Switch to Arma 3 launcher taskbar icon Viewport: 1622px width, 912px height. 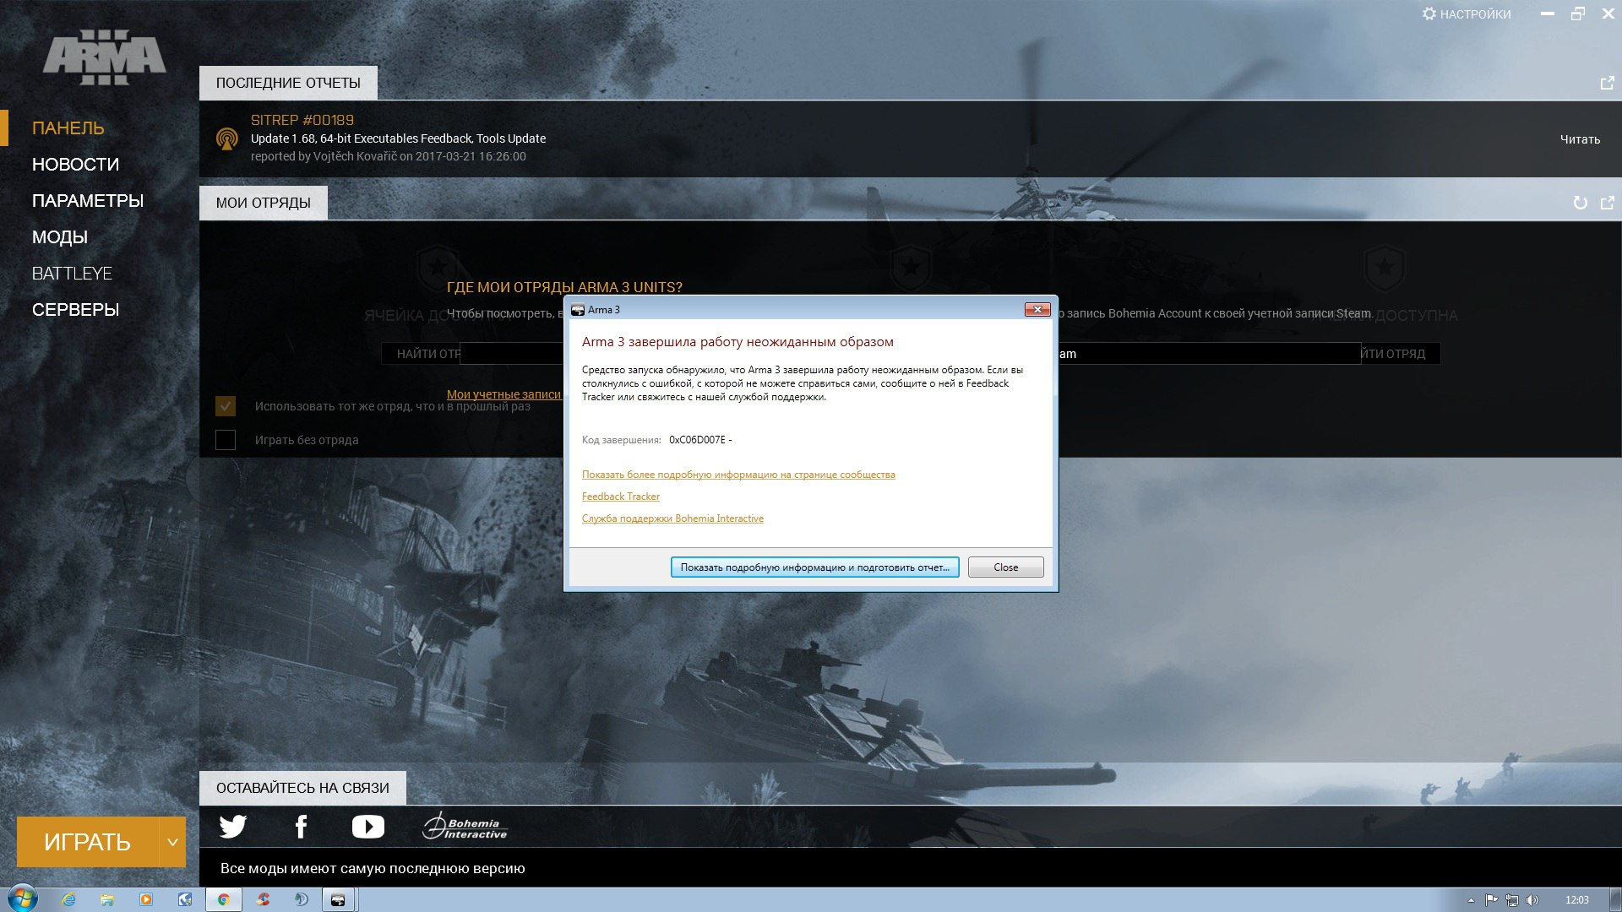click(338, 900)
